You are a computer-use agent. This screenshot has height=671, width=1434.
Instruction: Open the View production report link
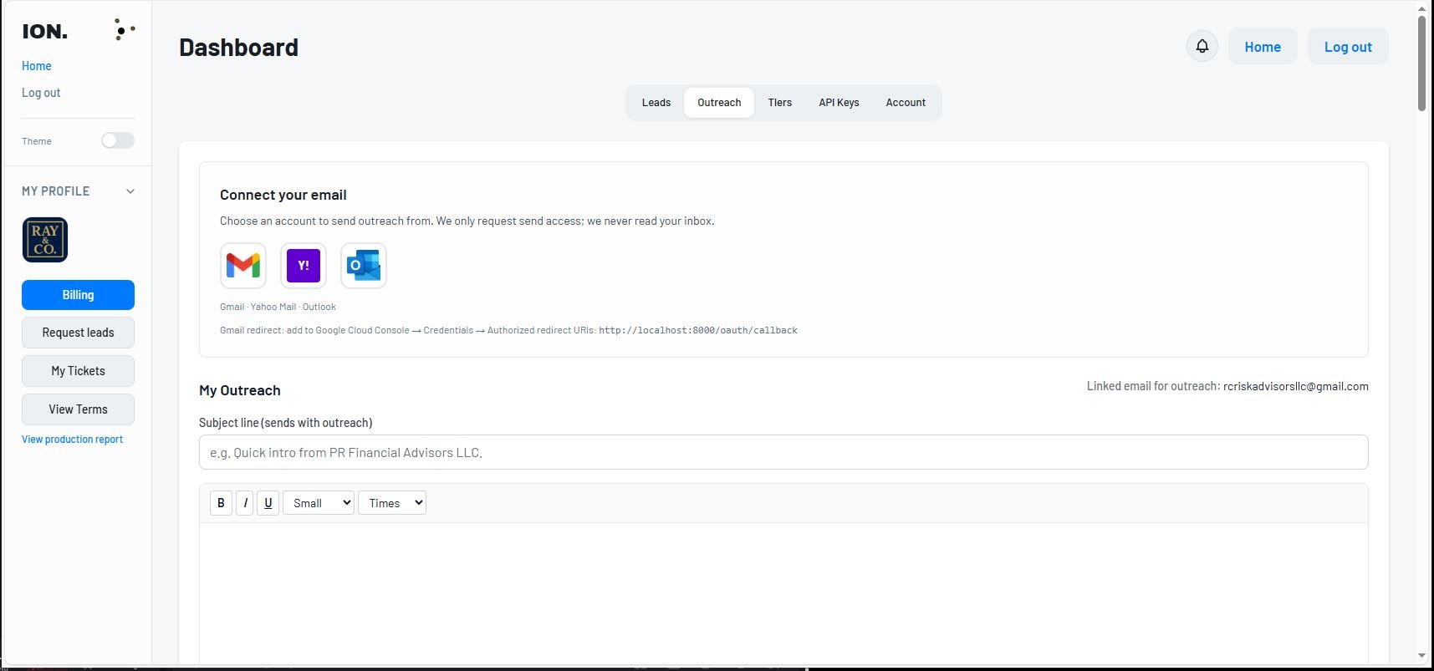[72, 440]
